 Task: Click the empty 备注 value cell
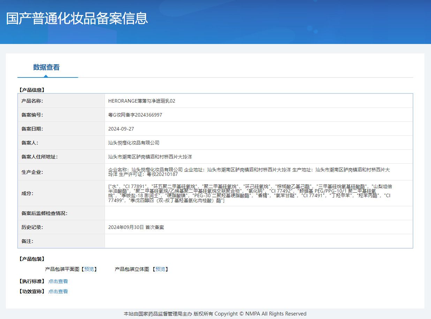tap(258, 241)
